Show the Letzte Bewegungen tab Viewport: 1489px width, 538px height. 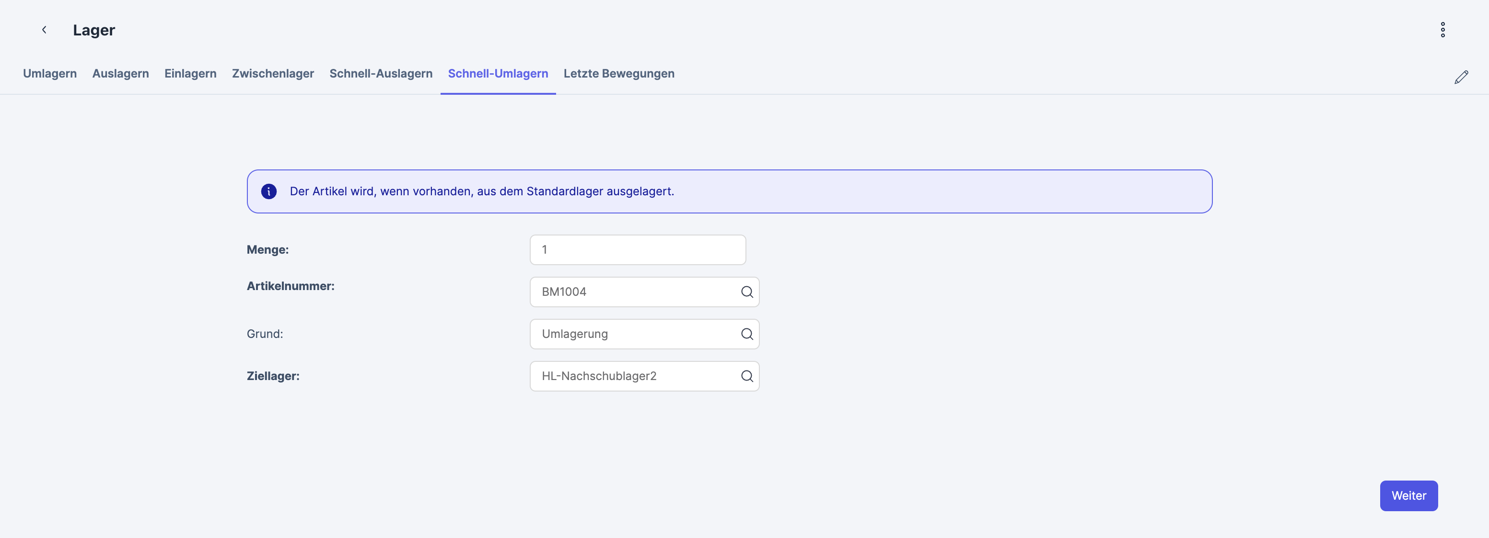pyautogui.click(x=618, y=73)
